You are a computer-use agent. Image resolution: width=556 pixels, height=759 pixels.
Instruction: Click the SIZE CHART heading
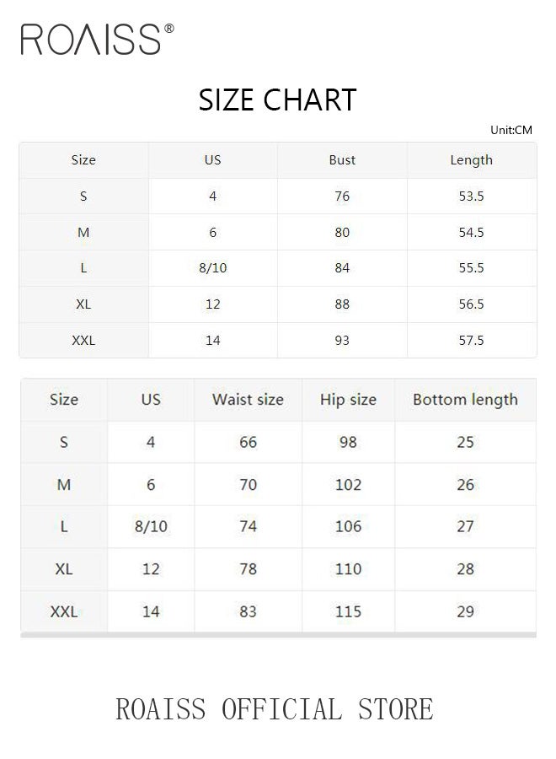tap(277, 100)
